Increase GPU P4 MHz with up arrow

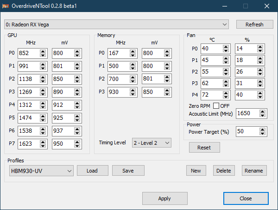click(43, 103)
